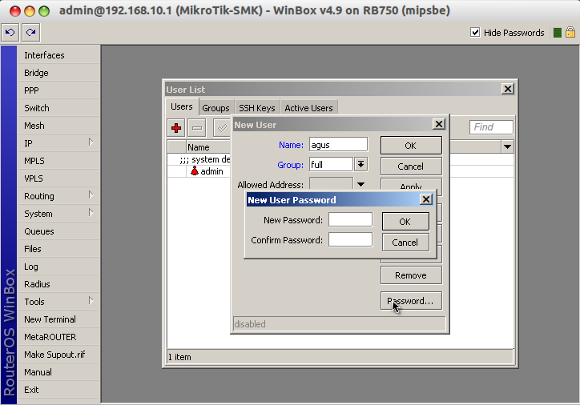This screenshot has width=580, height=405.
Task: Click OK in New User Password dialog
Action: click(x=405, y=222)
